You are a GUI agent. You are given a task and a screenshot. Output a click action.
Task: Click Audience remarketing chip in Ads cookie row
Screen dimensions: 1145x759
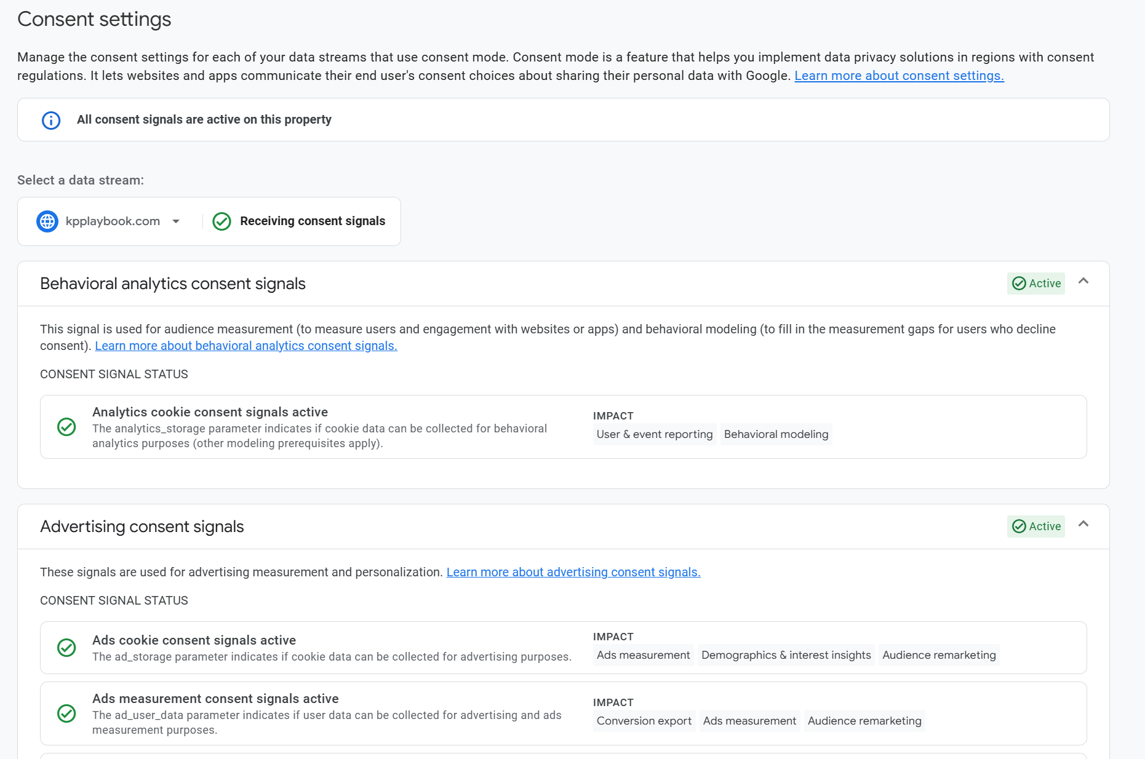[939, 655]
